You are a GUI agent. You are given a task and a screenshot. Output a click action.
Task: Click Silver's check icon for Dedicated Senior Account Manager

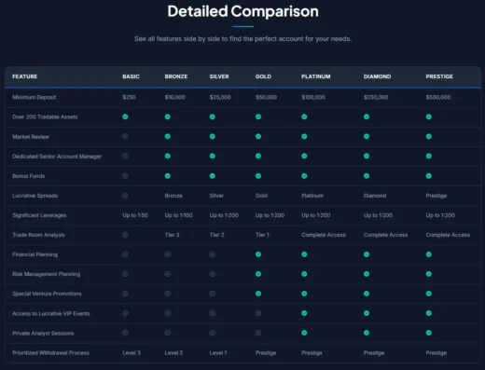tap(213, 156)
